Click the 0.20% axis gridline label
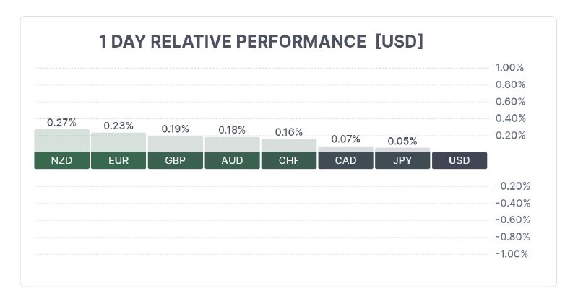Viewport: 578px width, 304px height. point(511,136)
